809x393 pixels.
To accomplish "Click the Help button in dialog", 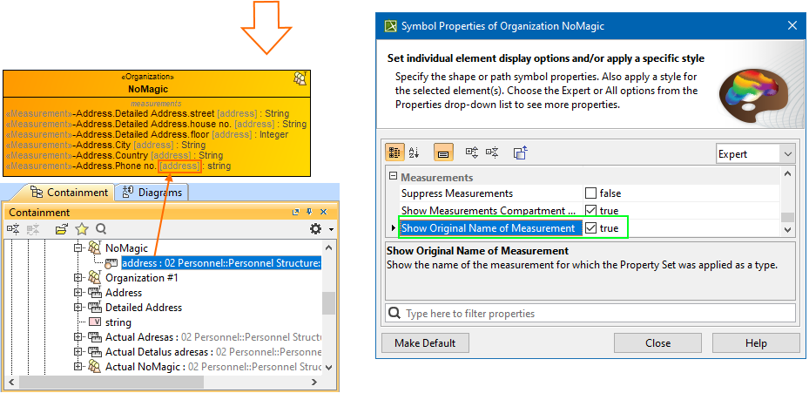I will pos(756,343).
